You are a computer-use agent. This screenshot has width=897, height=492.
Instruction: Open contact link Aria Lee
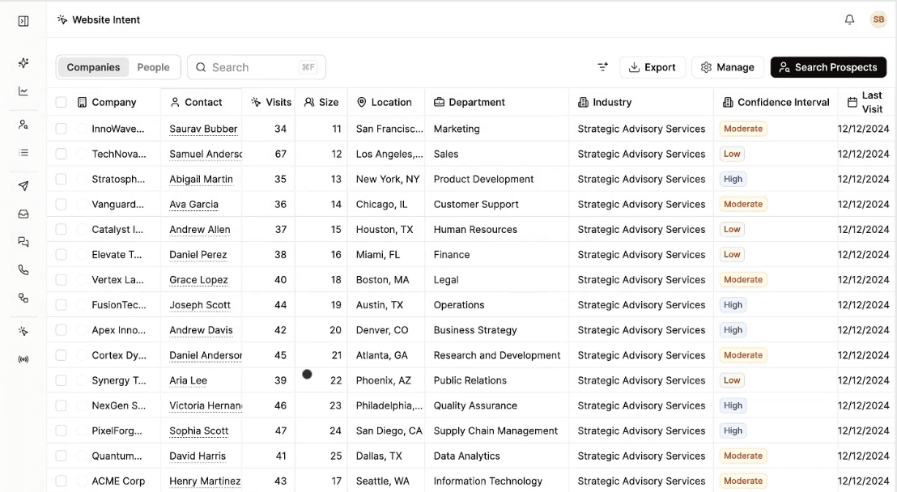(188, 380)
